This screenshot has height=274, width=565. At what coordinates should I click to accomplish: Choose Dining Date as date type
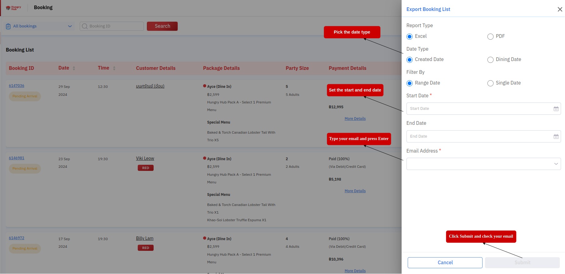[x=490, y=60]
